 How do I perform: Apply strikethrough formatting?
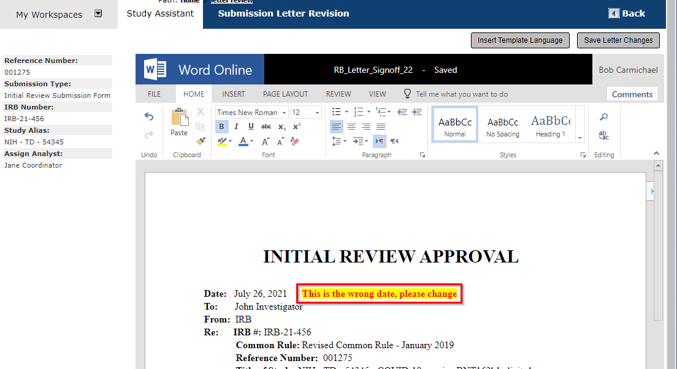pyautogui.click(x=266, y=126)
